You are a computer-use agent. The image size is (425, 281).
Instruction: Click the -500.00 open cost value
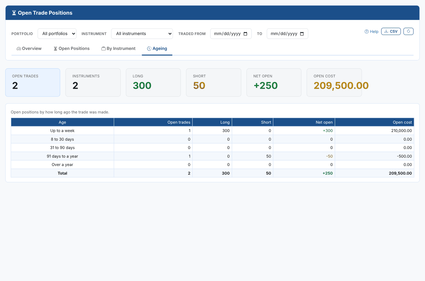404,156
